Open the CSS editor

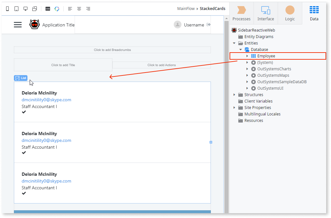pyautogui.click(x=47, y=9)
